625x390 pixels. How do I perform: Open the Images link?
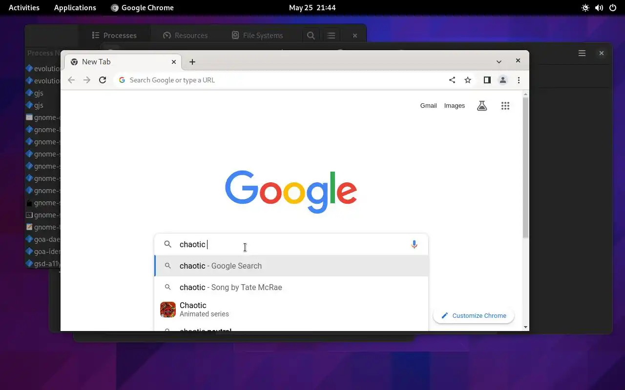pyautogui.click(x=455, y=106)
